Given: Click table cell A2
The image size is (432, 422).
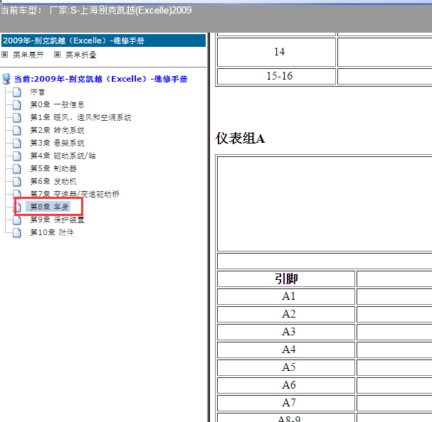Looking at the screenshot, I should pos(286,314).
